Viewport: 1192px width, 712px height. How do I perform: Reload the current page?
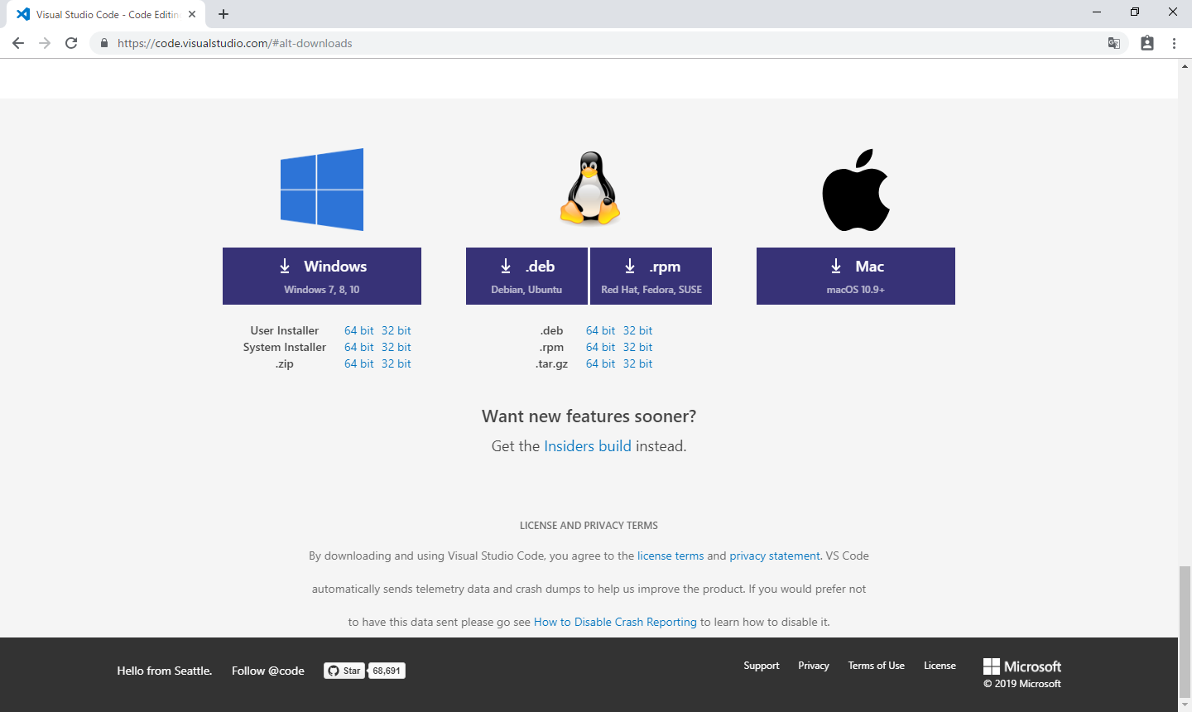tap(71, 43)
